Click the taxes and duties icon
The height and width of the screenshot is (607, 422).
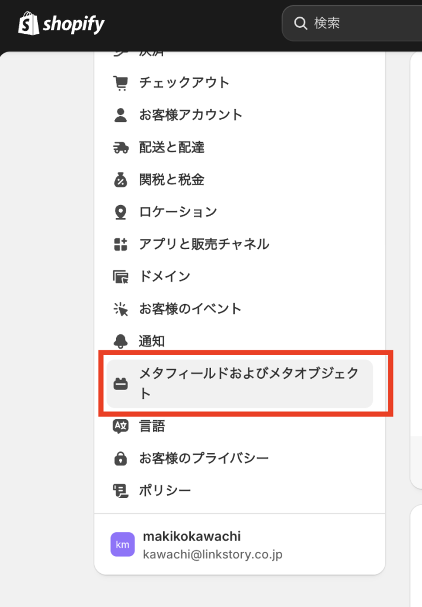coord(120,180)
